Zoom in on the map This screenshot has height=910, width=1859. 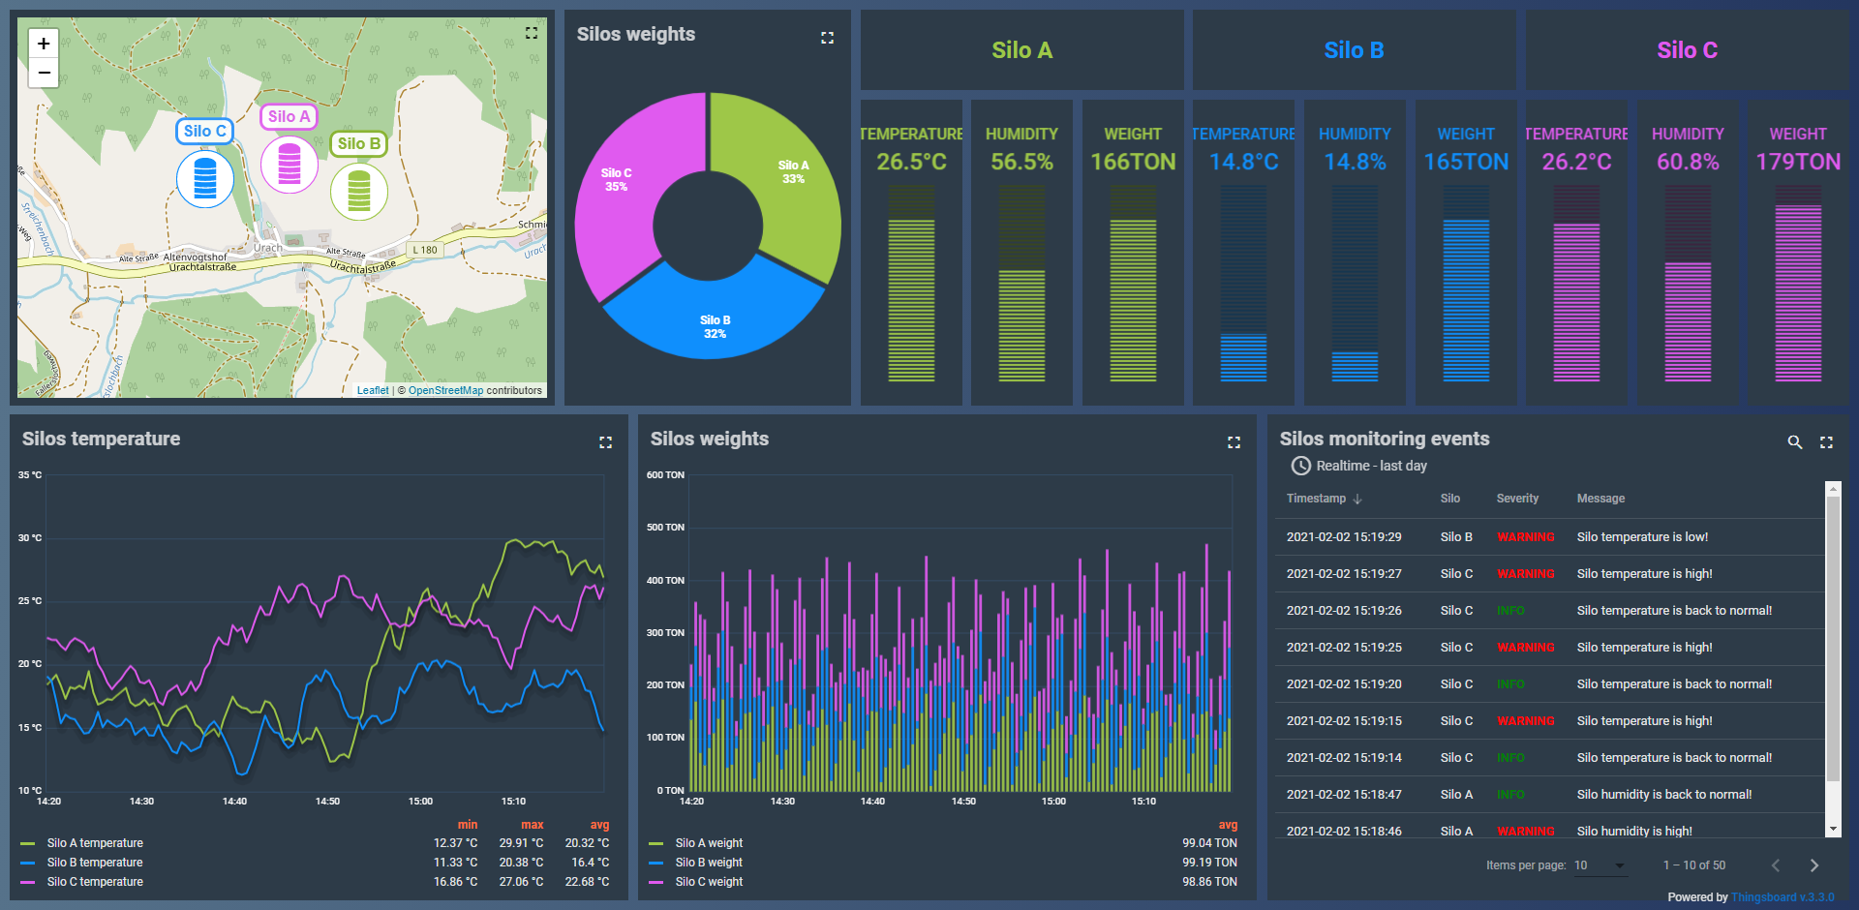[x=44, y=44]
